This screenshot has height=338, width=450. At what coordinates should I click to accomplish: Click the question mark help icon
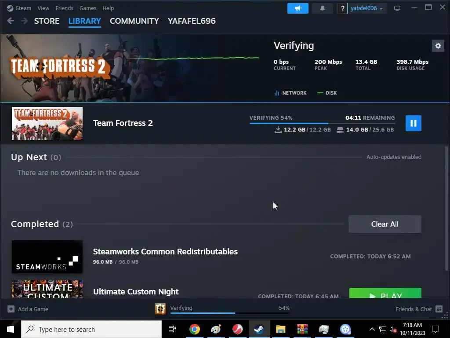[x=342, y=8]
